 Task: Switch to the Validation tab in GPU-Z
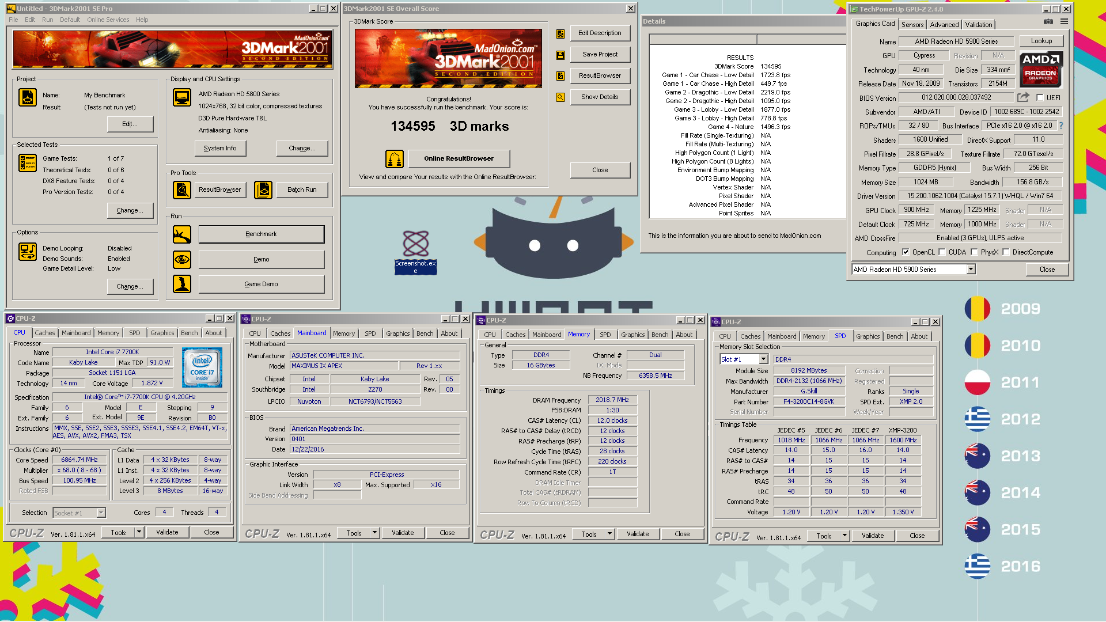click(x=979, y=24)
